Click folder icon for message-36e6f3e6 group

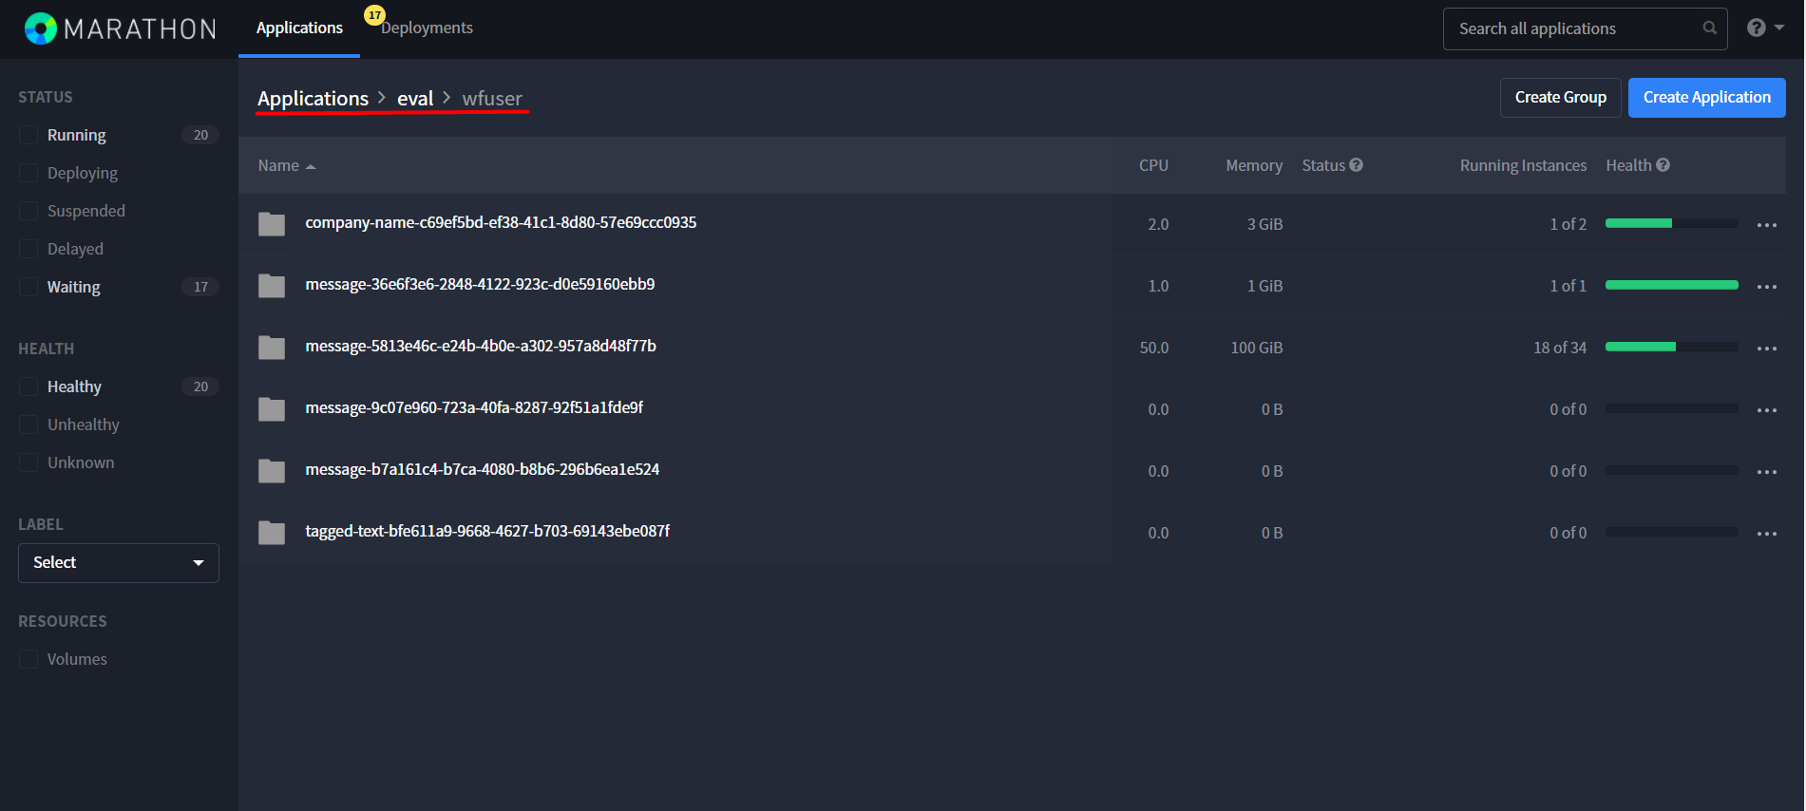click(272, 286)
